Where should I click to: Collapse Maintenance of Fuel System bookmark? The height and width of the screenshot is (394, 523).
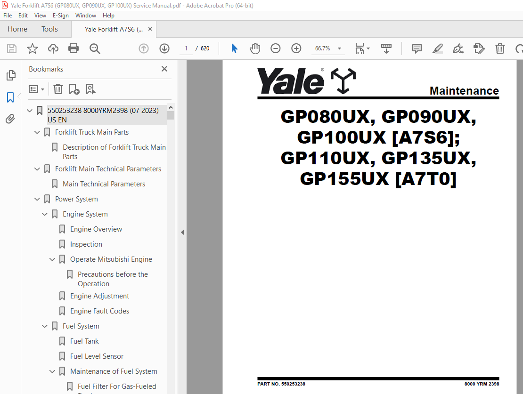pos(52,371)
